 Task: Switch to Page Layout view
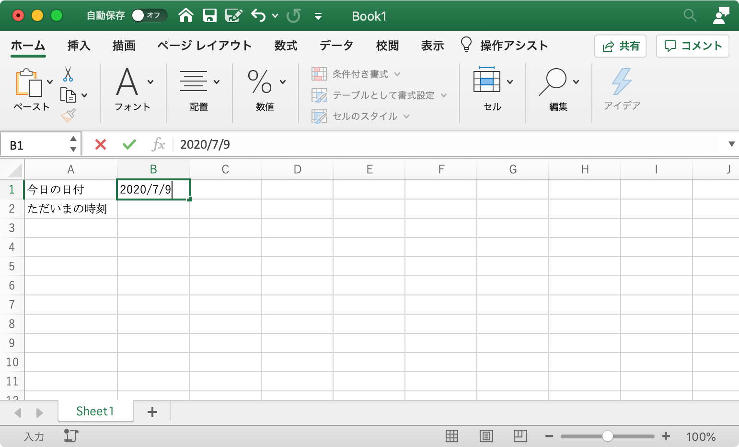(x=486, y=436)
